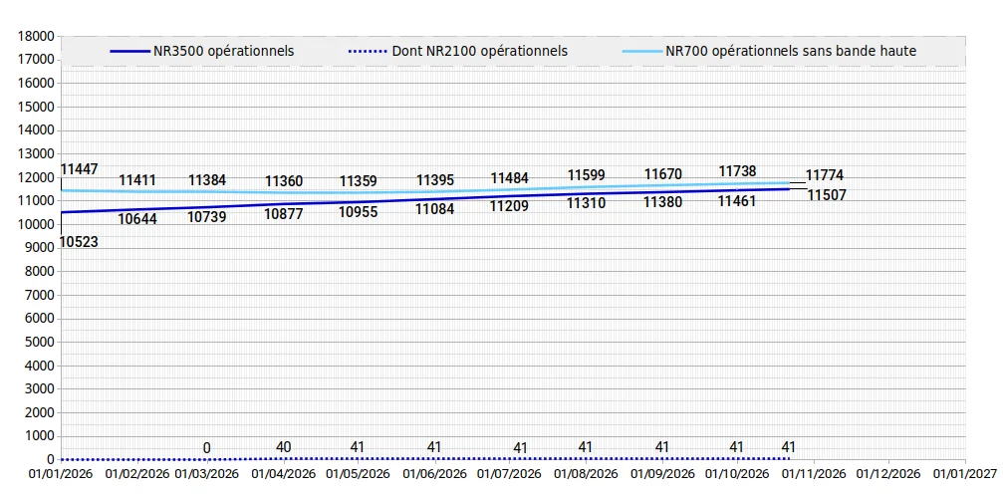Viewport: 1003px width, 494px height.
Task: Select data label 11360
Action: point(284,181)
